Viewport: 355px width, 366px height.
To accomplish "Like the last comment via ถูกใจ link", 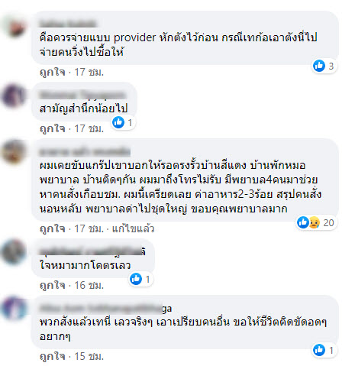I will click(53, 356).
